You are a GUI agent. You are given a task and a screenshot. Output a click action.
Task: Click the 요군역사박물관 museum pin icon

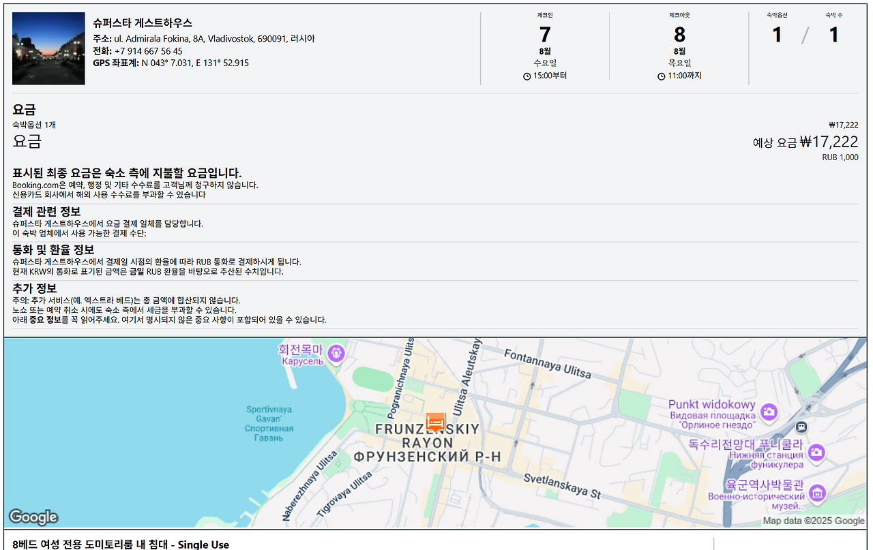pos(817,492)
